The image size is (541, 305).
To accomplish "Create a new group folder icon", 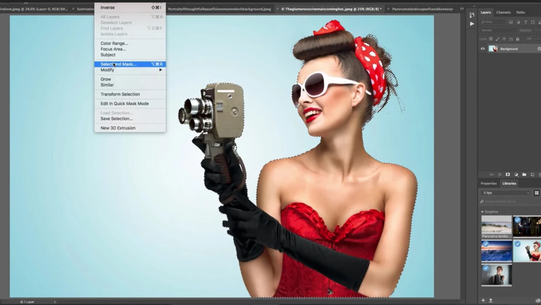I will (524, 175).
